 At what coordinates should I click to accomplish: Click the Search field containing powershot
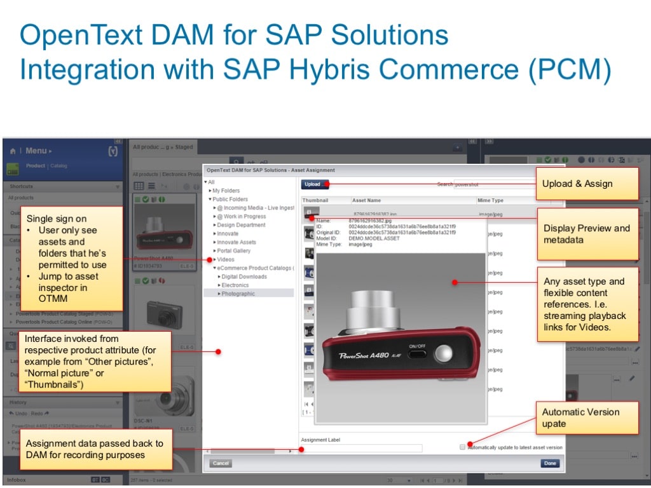click(494, 184)
